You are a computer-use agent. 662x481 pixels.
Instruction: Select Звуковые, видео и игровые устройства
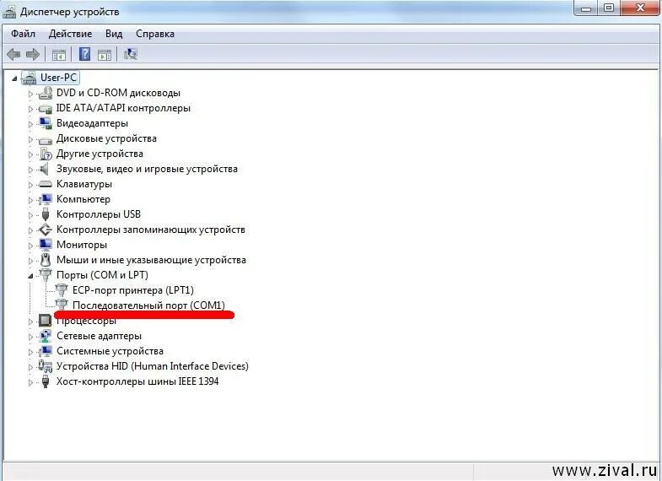pos(147,169)
